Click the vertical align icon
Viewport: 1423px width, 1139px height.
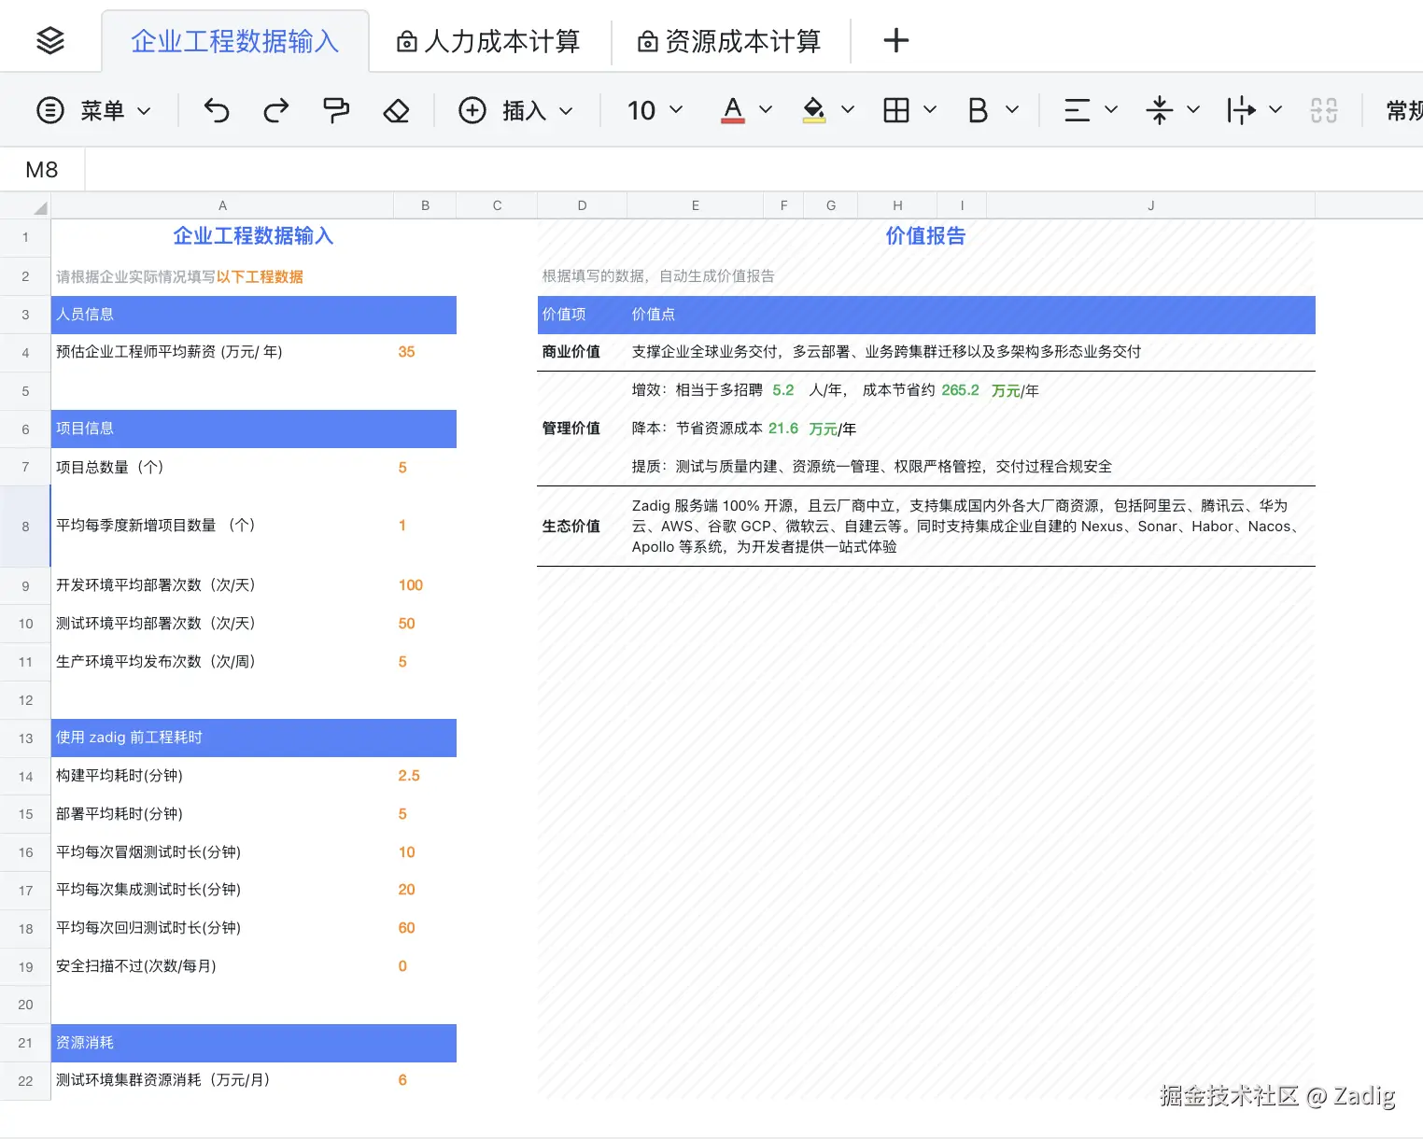click(x=1160, y=110)
